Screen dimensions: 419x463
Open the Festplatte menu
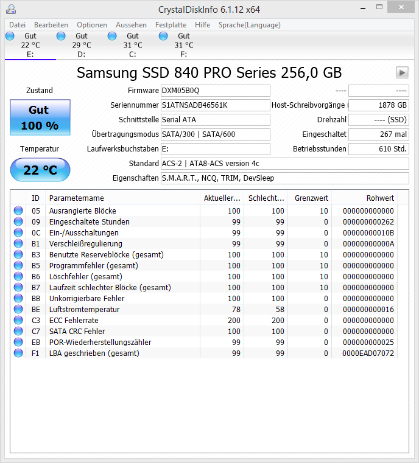pyautogui.click(x=171, y=25)
